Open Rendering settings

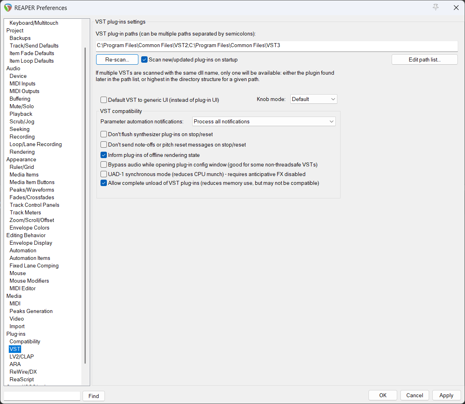pyautogui.click(x=22, y=152)
